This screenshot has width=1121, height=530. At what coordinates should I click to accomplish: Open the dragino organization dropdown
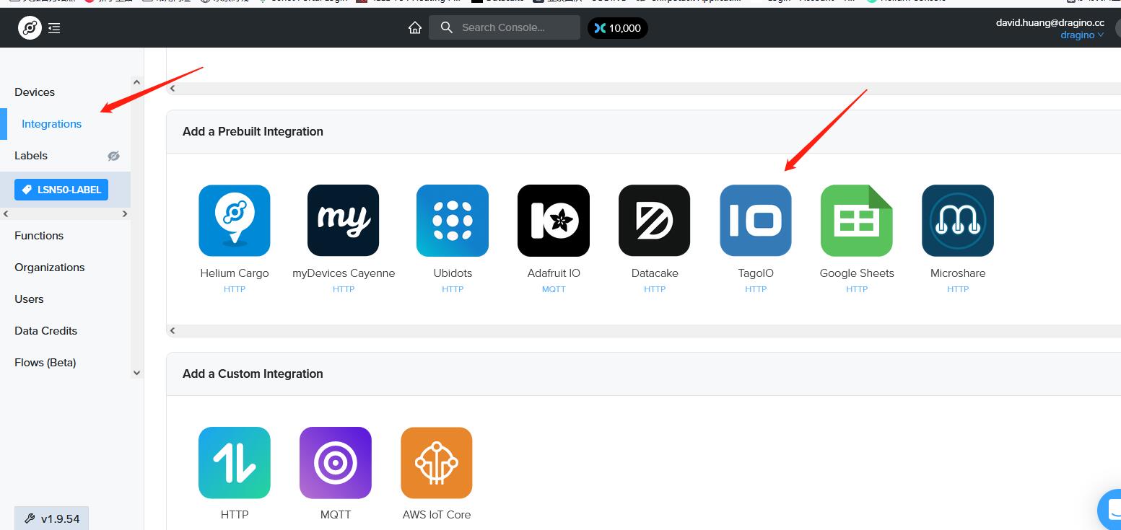click(1082, 35)
